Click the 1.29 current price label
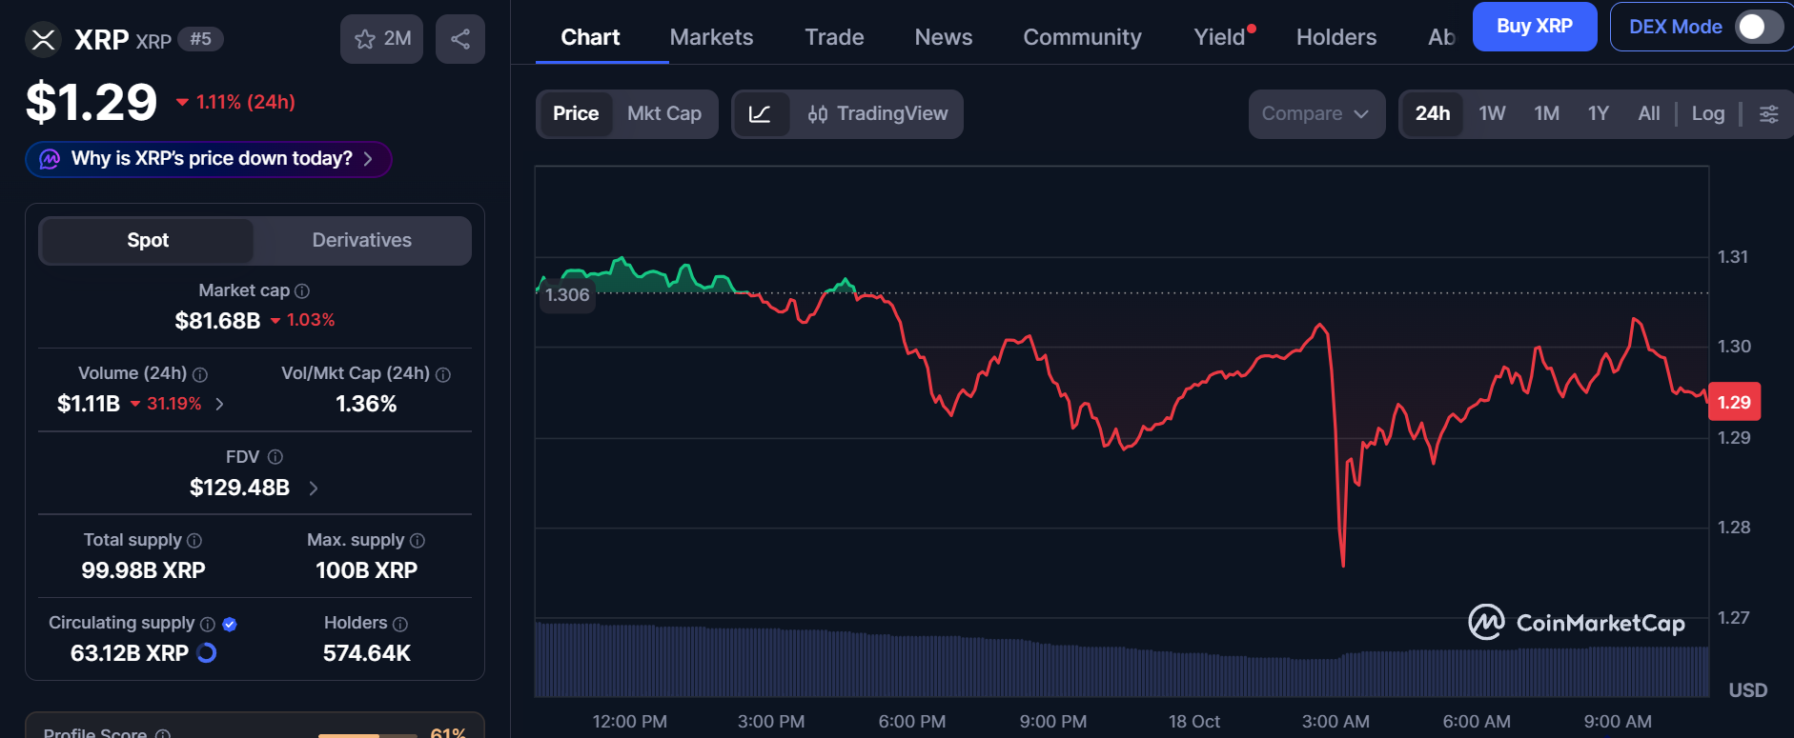The image size is (1794, 738). coord(1734,402)
